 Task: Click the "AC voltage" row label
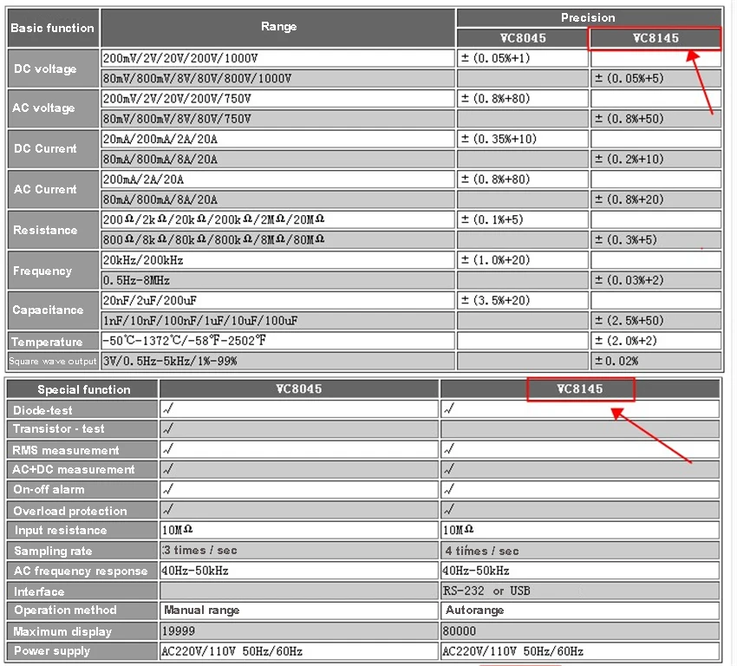[53, 108]
